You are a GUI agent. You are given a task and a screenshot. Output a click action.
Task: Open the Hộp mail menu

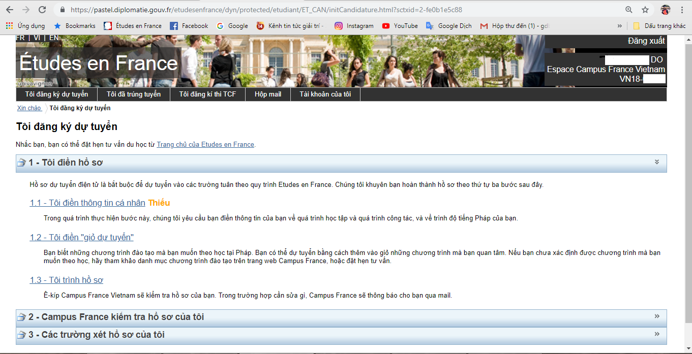click(x=268, y=94)
